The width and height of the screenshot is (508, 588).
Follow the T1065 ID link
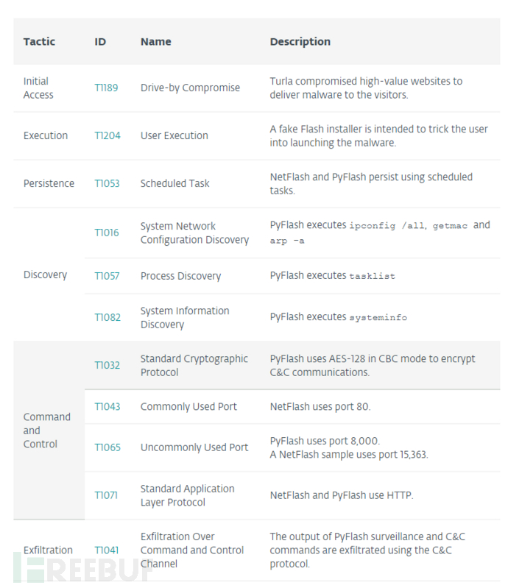[x=107, y=448]
